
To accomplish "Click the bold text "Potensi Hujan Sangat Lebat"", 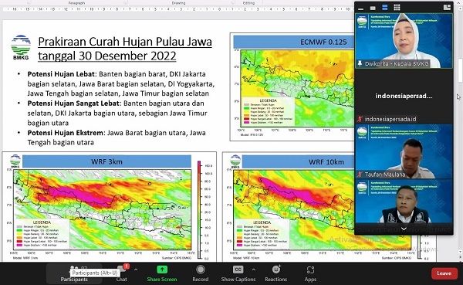I will click(x=73, y=103).
